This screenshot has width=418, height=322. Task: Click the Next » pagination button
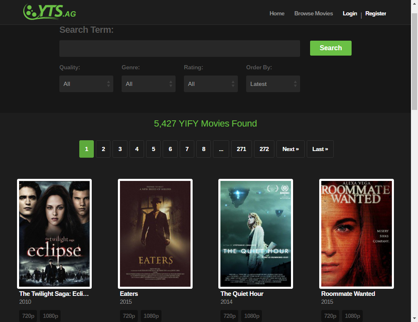(290, 149)
